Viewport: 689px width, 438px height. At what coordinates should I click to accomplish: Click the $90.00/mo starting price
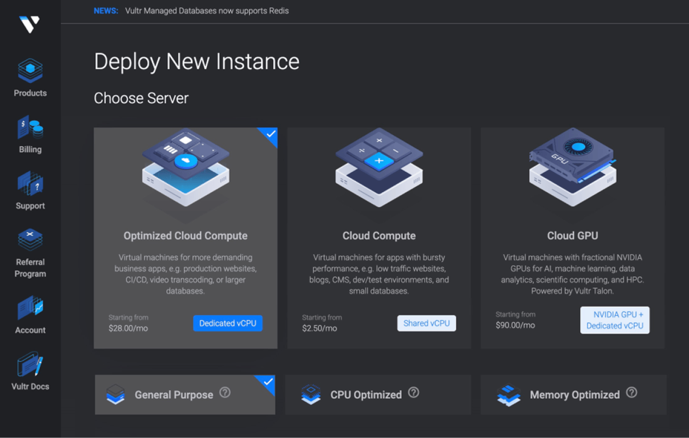coord(515,325)
